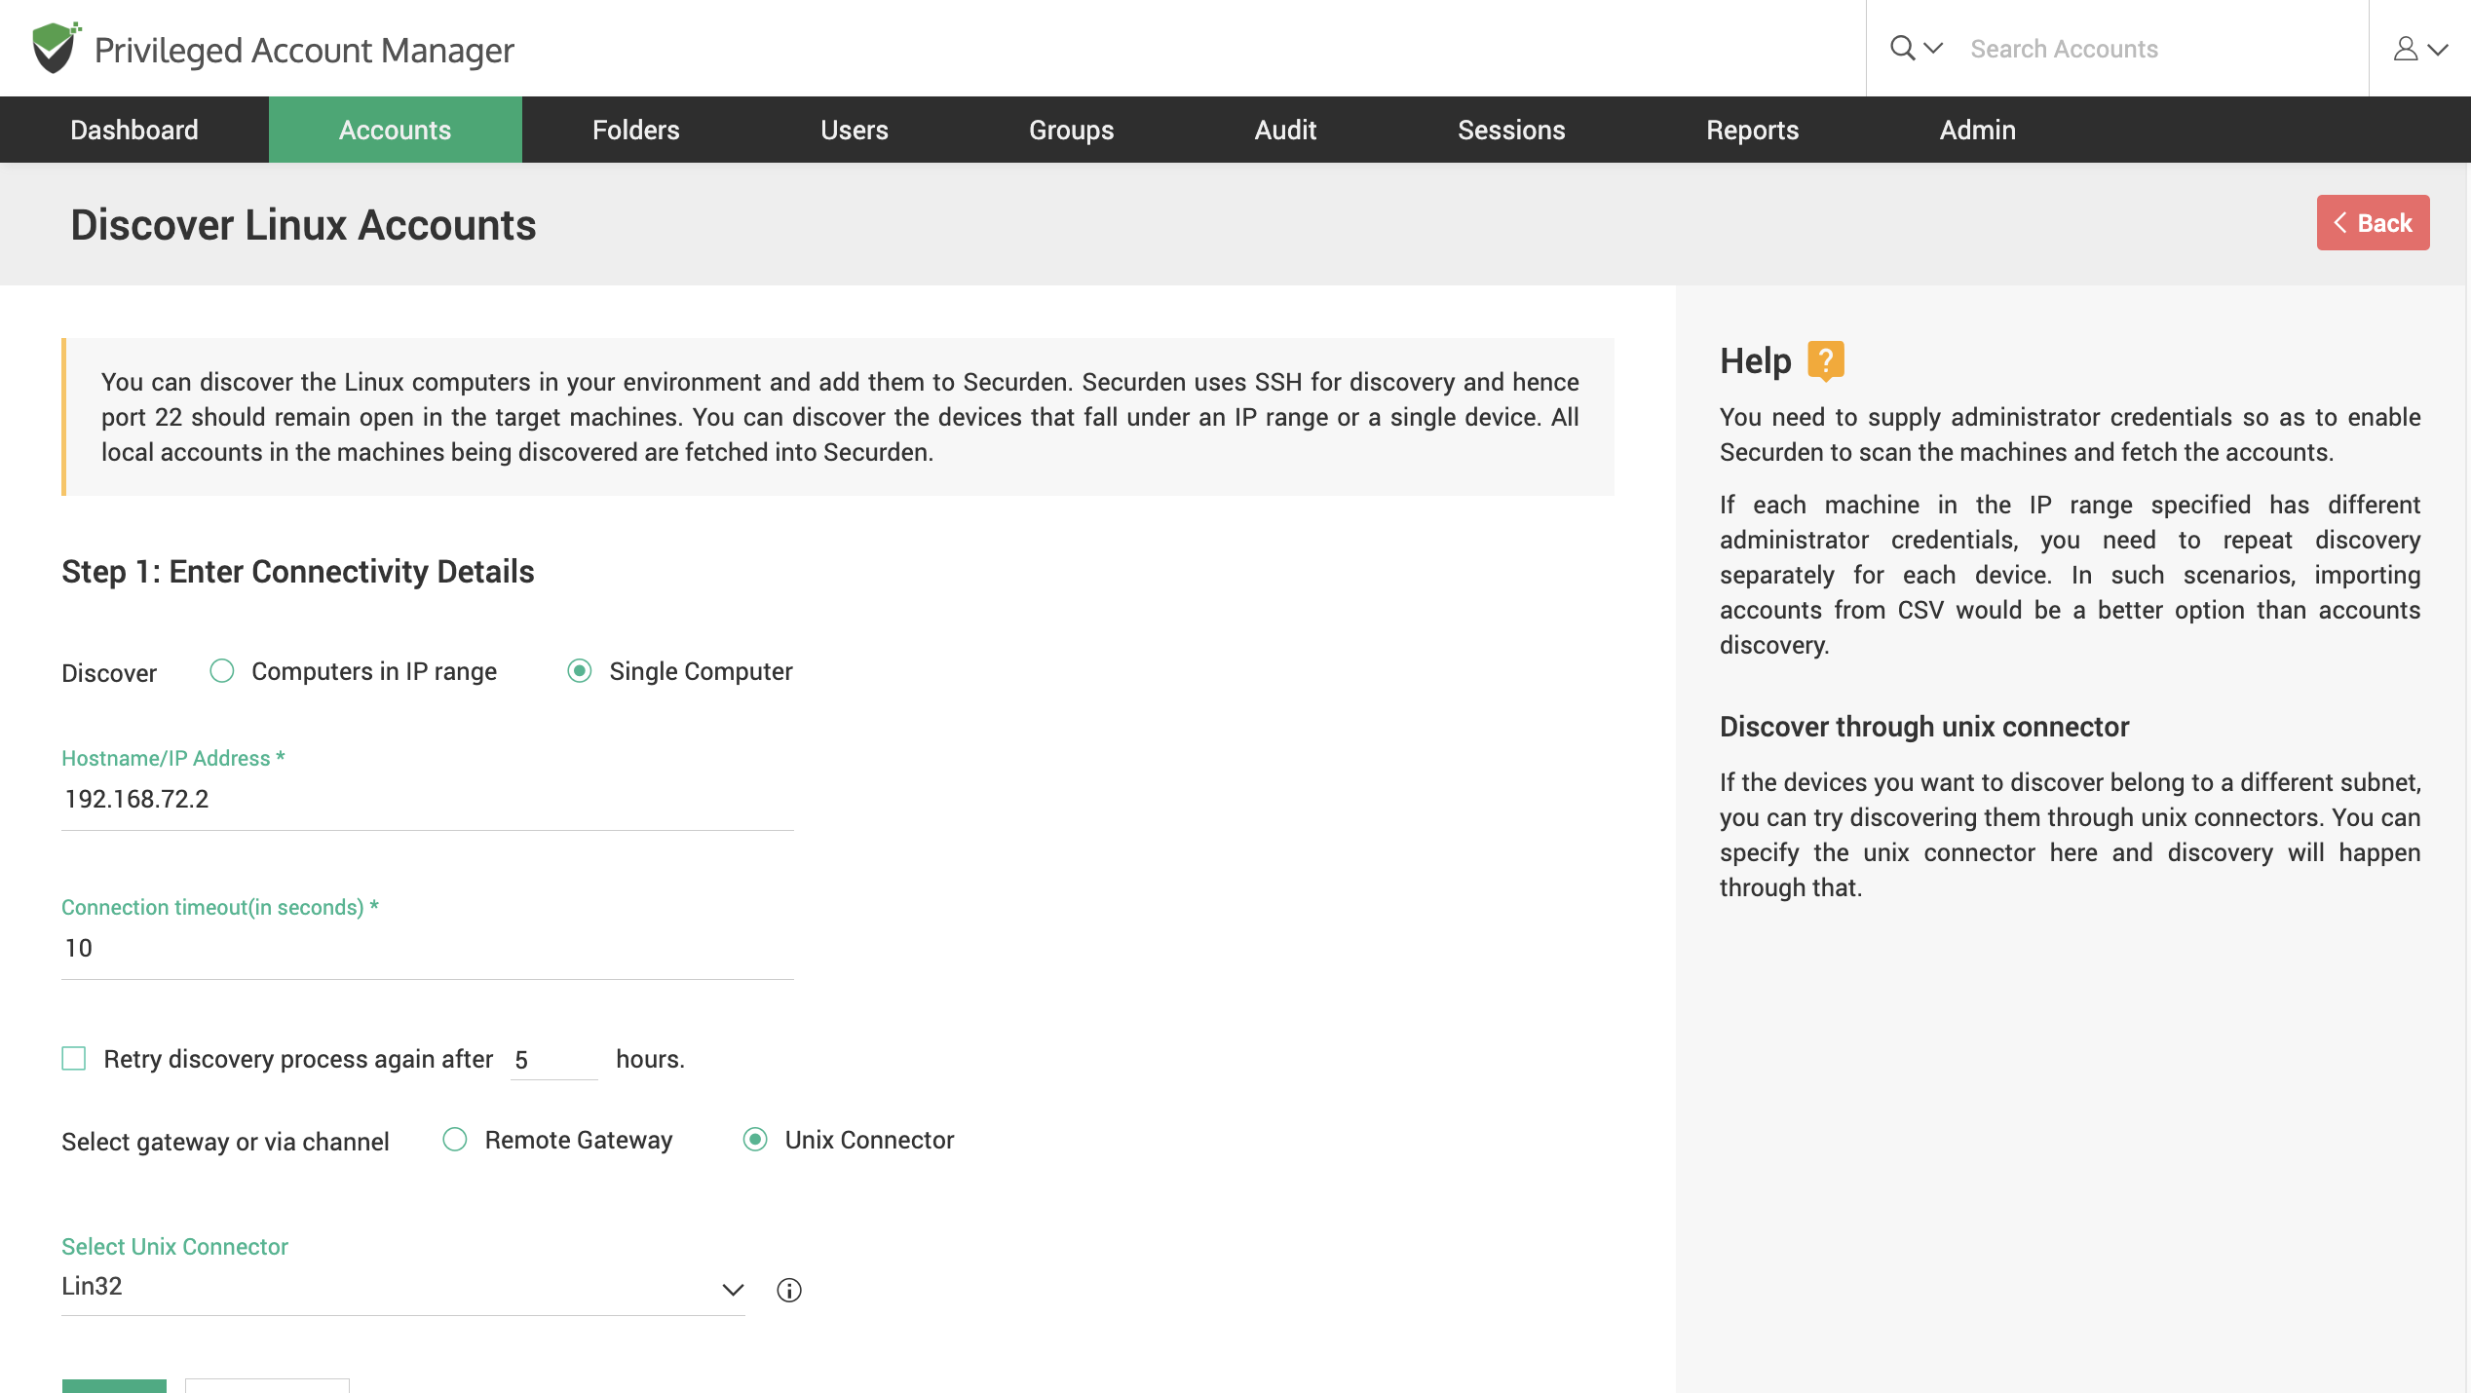Go to the Reports tab
This screenshot has height=1393, width=2471.
pos(1753,130)
